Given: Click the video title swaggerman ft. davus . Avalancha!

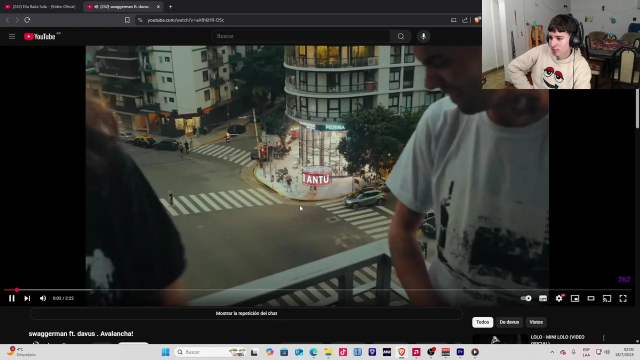Looking at the screenshot, I should point(81,333).
